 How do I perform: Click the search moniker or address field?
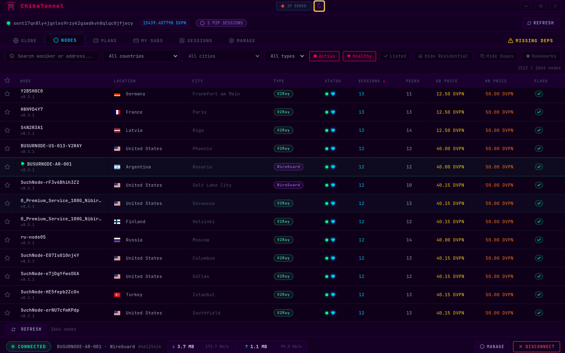[x=52, y=56]
